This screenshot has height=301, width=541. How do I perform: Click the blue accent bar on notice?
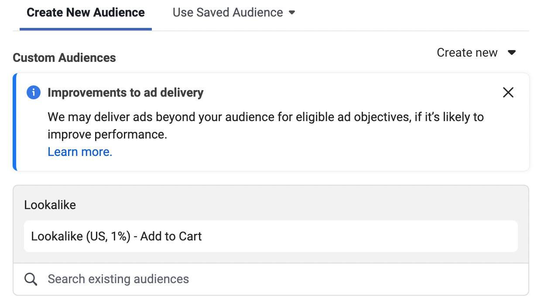coord(15,122)
